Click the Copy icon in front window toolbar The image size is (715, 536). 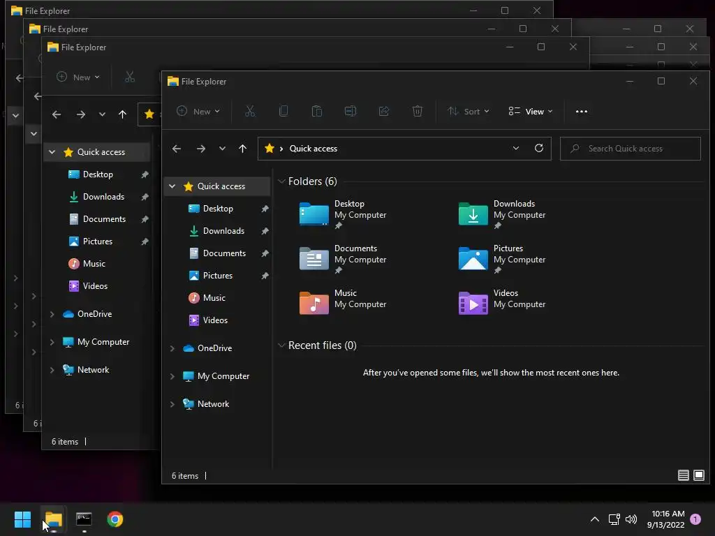[283, 111]
